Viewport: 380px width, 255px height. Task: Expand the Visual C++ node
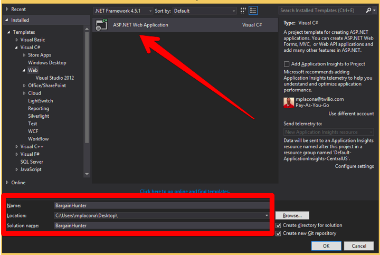coord(16,147)
